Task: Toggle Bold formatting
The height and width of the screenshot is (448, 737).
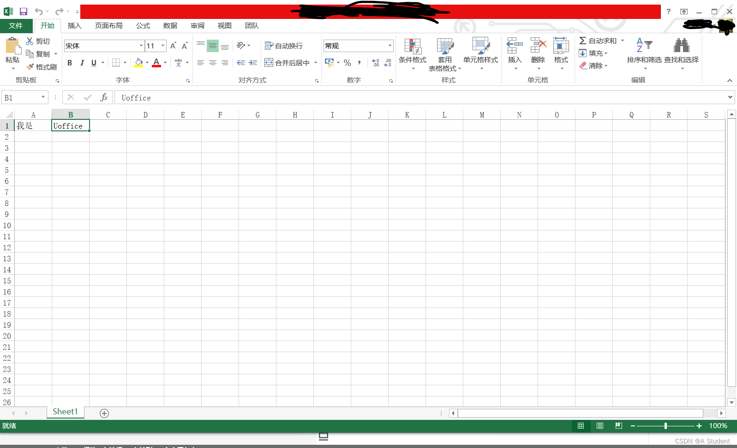Action: coord(70,63)
